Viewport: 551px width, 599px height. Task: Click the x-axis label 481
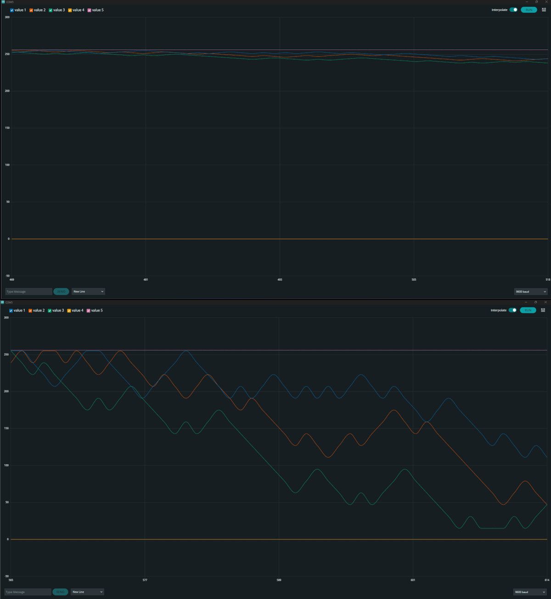146,280
